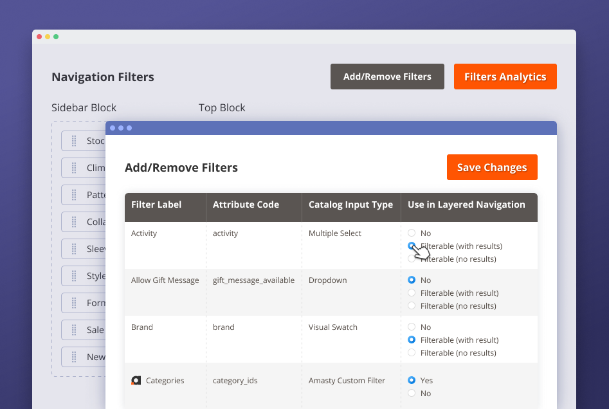Image resolution: width=609 pixels, height=409 pixels.
Task: Click the Amasty Custom Filter icon beside Categories
Action: 136,380
